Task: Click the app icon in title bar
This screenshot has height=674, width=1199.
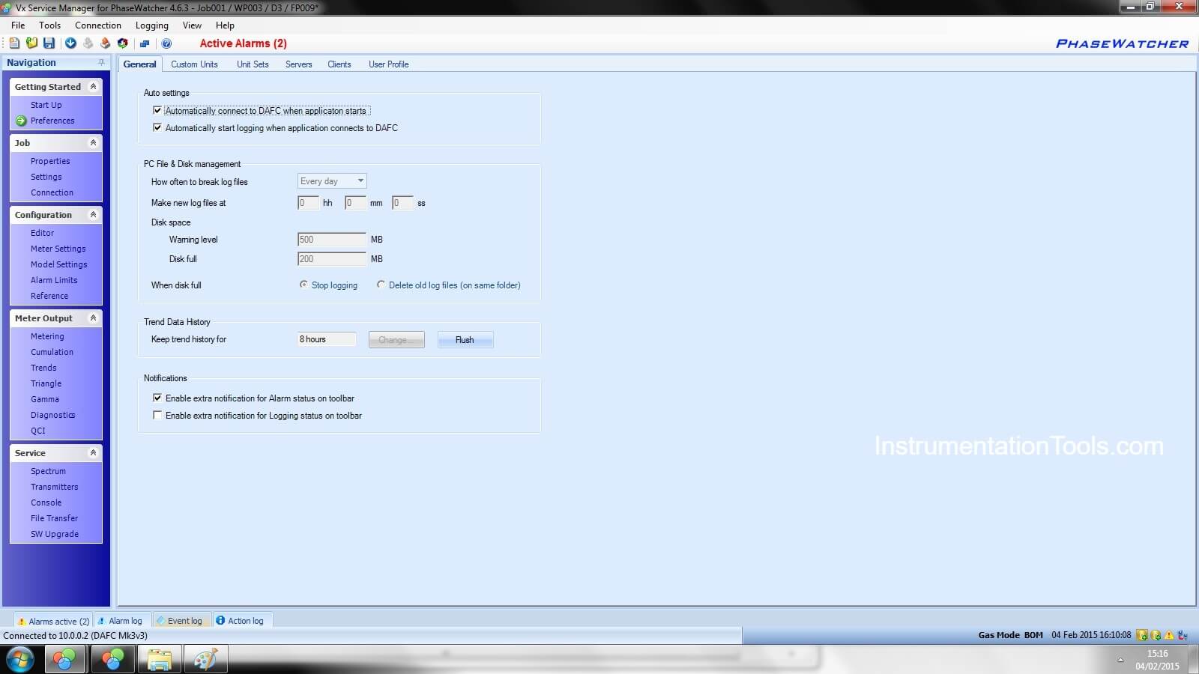Action: pos(7,7)
